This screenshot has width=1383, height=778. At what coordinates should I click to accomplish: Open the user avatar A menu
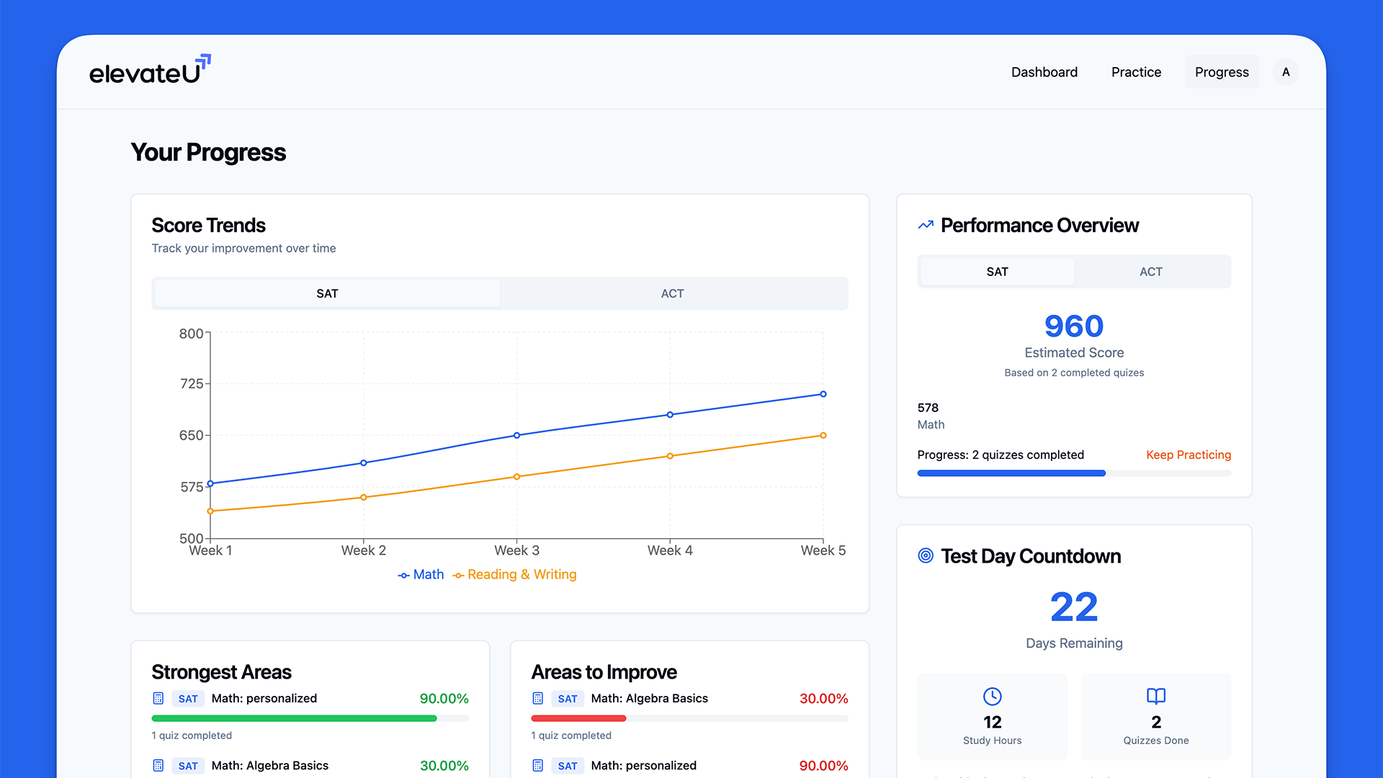coord(1286,72)
